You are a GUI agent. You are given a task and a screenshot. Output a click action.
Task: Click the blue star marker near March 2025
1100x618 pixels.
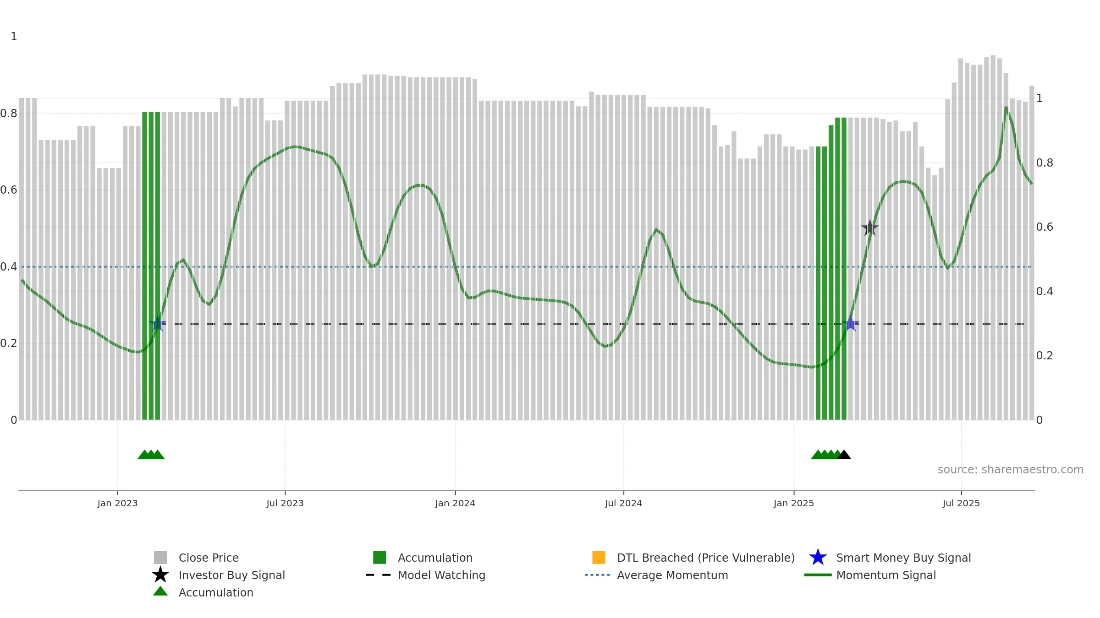click(x=850, y=324)
